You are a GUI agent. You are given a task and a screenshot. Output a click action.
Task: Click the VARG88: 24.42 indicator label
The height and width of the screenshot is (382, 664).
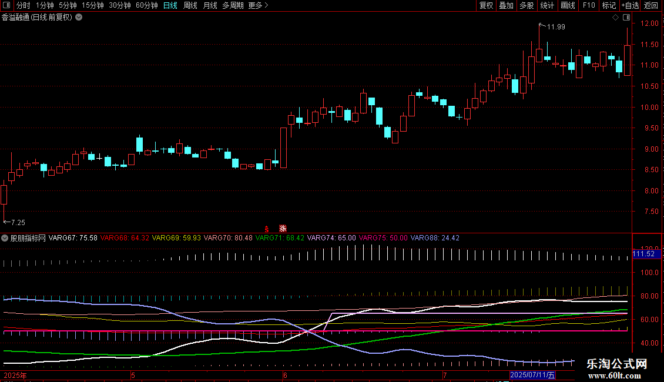(435, 238)
